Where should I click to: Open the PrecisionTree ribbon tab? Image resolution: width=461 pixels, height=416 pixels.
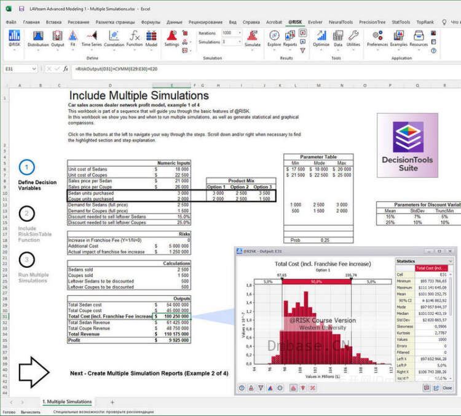pyautogui.click(x=372, y=22)
